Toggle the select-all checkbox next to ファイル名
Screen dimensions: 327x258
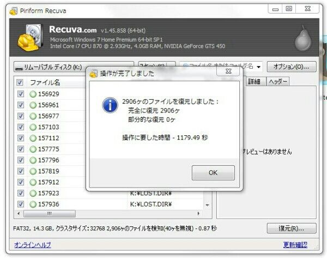click(x=20, y=82)
